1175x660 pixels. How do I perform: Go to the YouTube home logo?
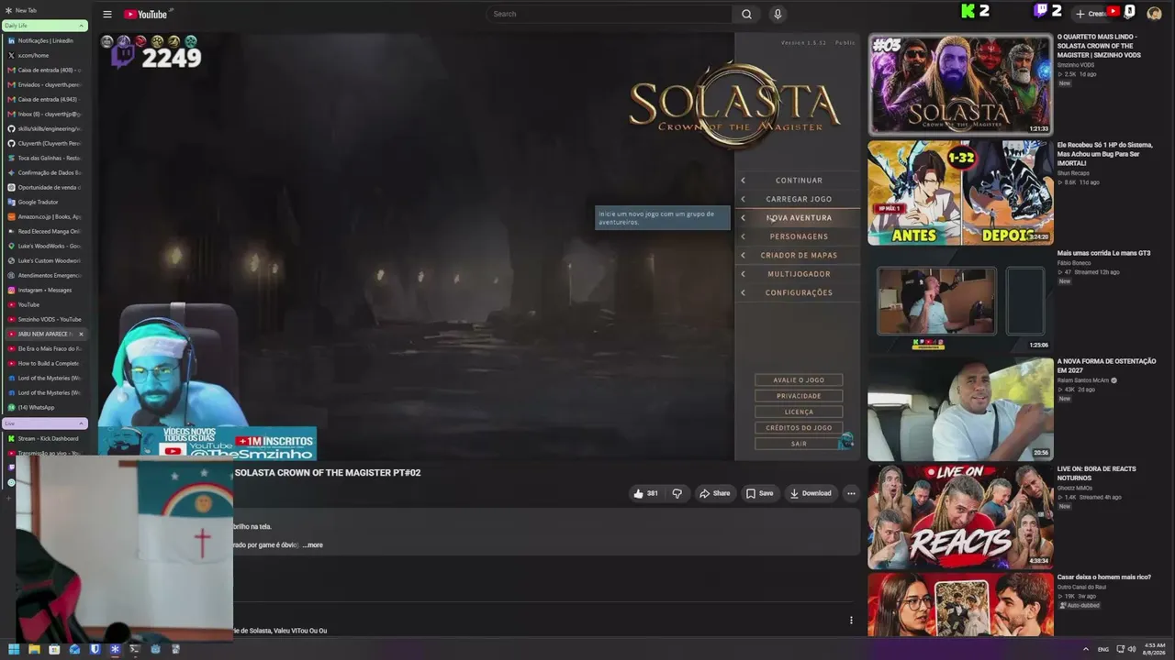(147, 15)
